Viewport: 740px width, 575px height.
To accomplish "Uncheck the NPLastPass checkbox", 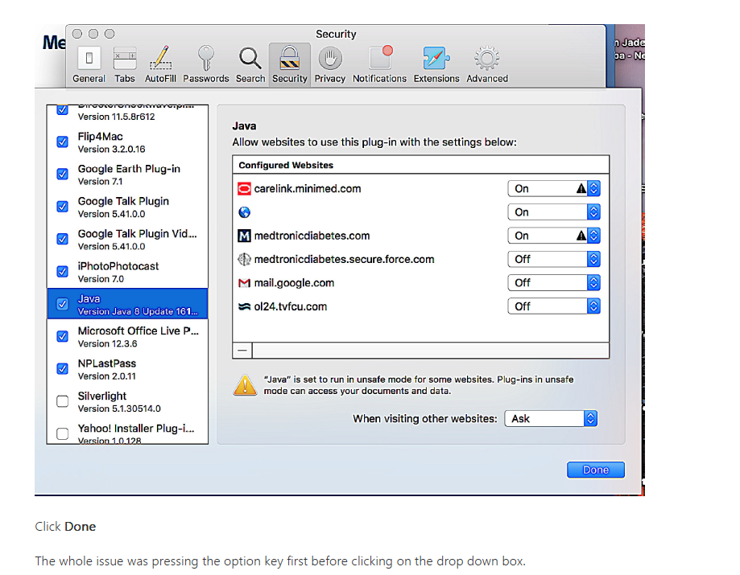I will coord(62,369).
